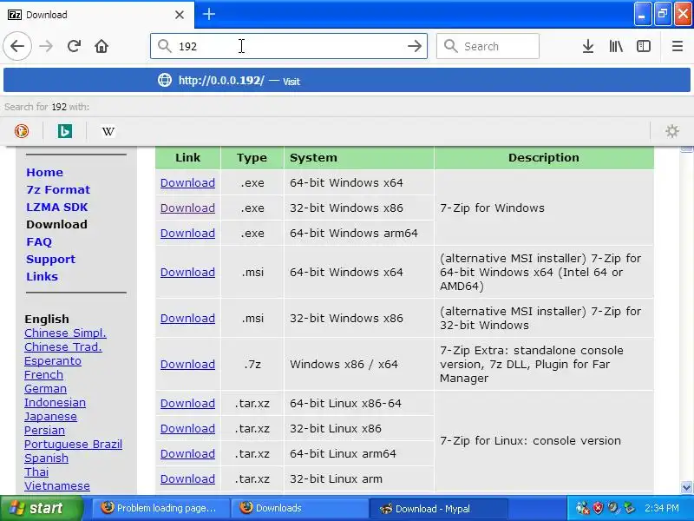Download the .exe for 64-bit Windows x64
This screenshot has height=521, width=694.
coord(187,182)
